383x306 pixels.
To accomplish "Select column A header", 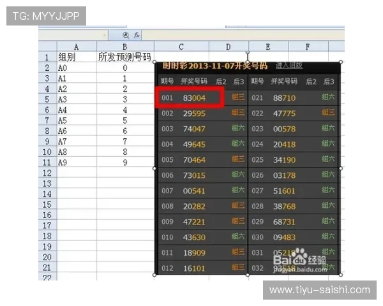I will (77, 47).
